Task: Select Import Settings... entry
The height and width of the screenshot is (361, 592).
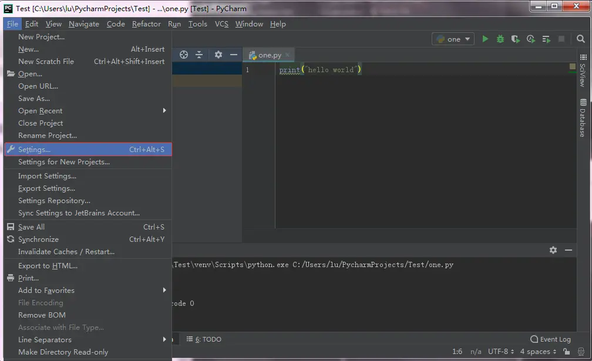Action: tap(88, 176)
